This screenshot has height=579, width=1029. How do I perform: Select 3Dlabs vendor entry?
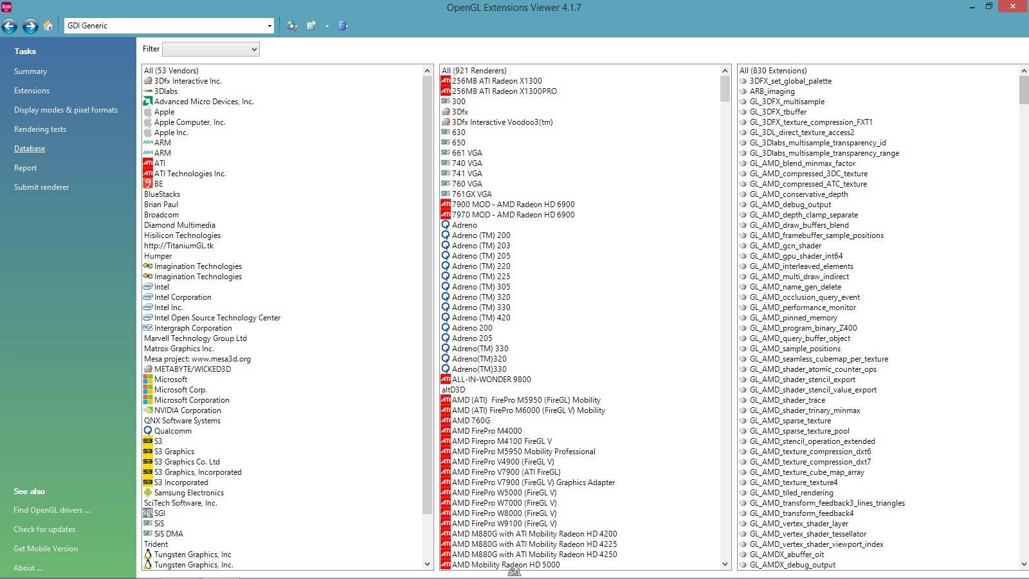161,91
